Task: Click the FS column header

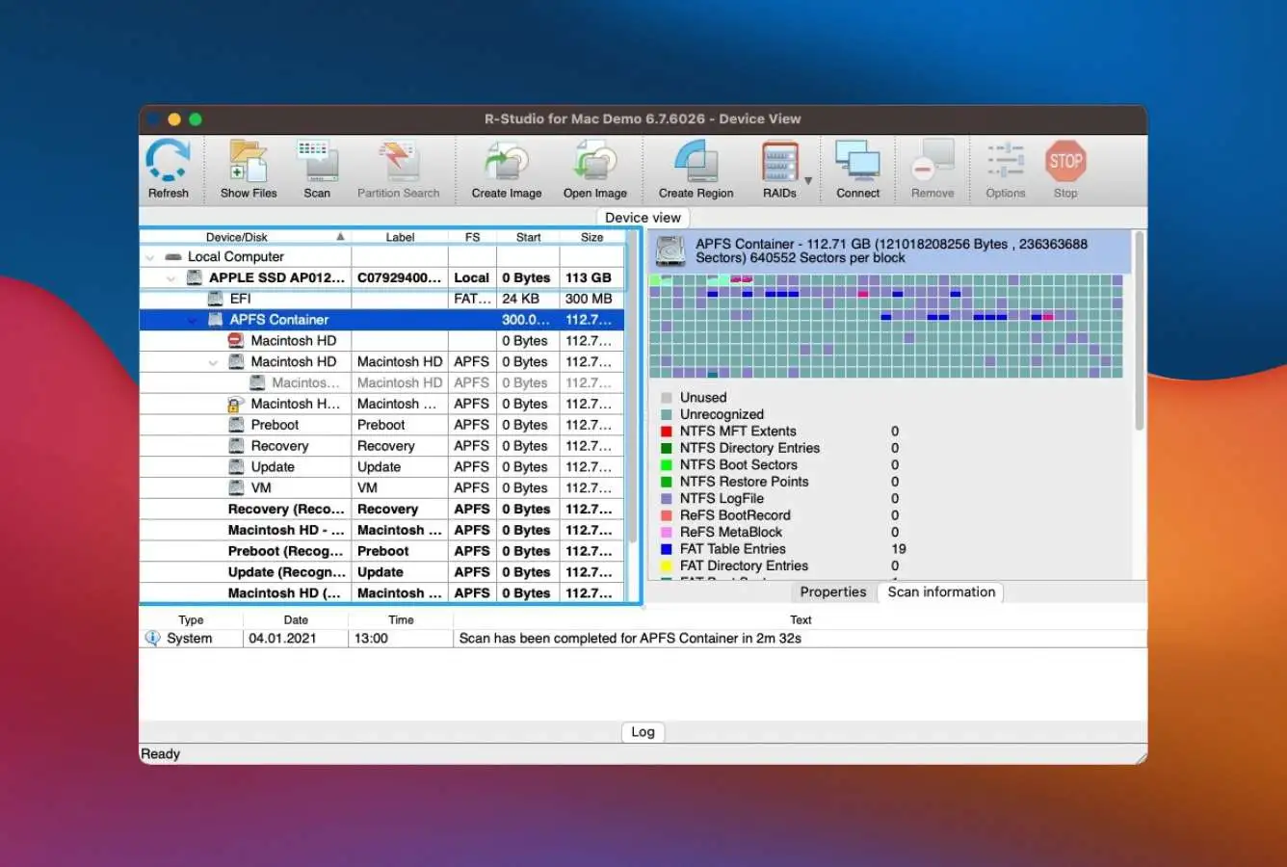Action: (472, 237)
